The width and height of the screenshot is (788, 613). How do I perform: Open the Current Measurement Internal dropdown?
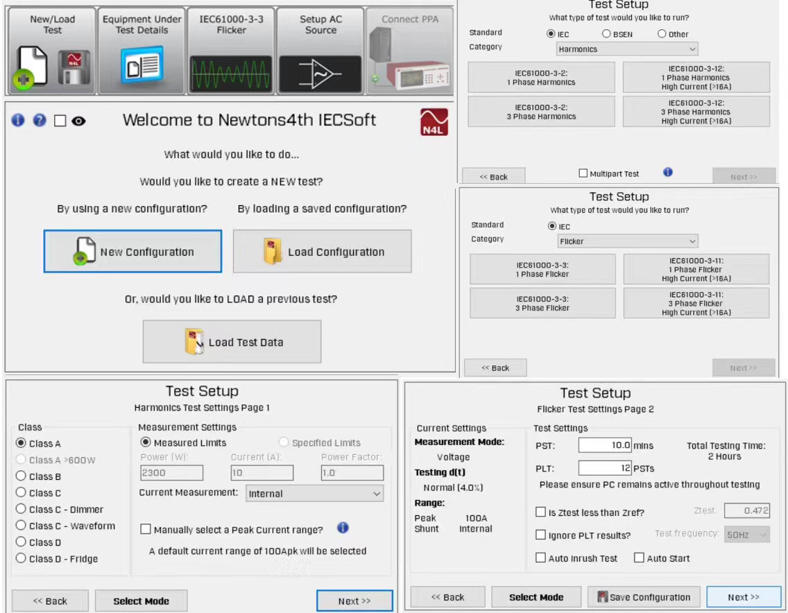(x=314, y=494)
